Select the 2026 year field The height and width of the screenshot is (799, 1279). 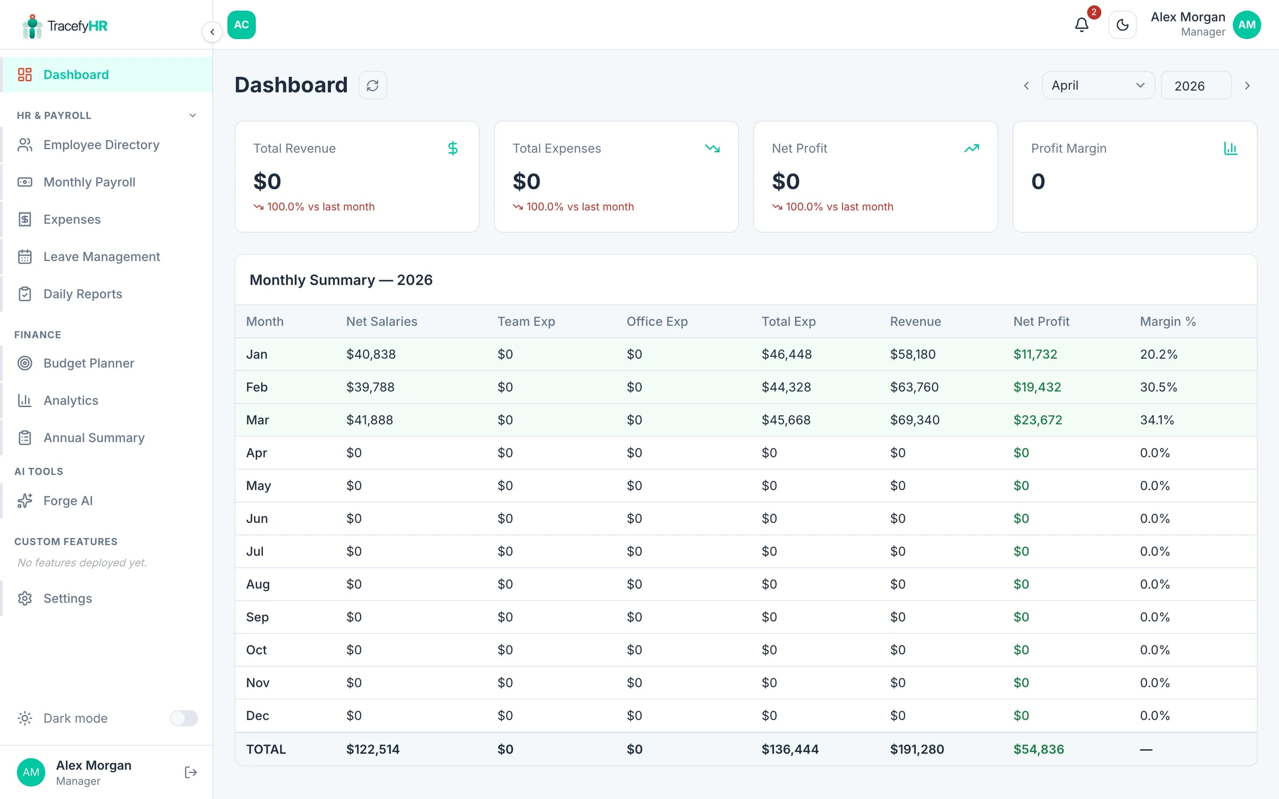point(1196,85)
